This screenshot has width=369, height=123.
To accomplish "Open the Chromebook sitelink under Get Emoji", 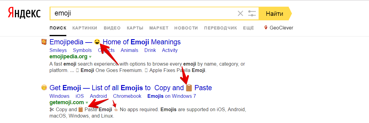I will [127, 96].
